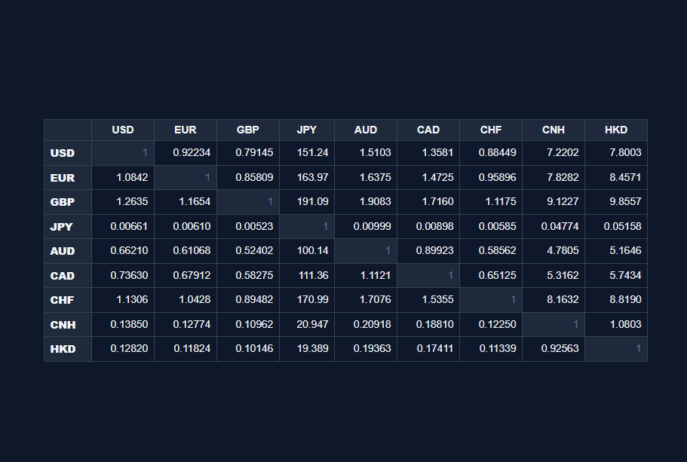The height and width of the screenshot is (462, 687).
Task: Click the EUR to CAD rate 1.4725
Action: click(428, 177)
